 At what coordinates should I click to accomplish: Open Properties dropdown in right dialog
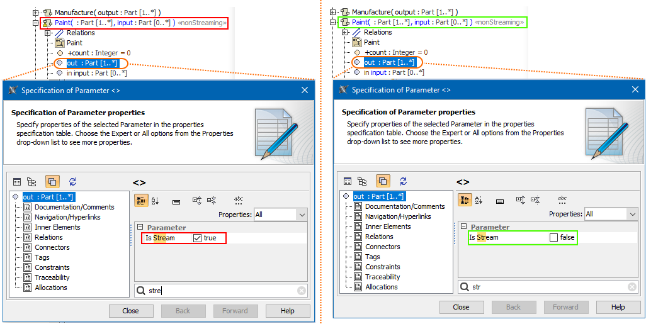(x=632, y=214)
